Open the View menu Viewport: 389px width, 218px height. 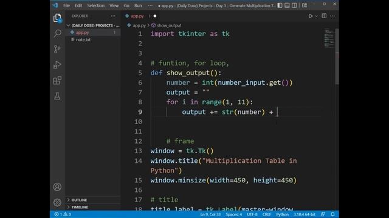tap(114, 5)
